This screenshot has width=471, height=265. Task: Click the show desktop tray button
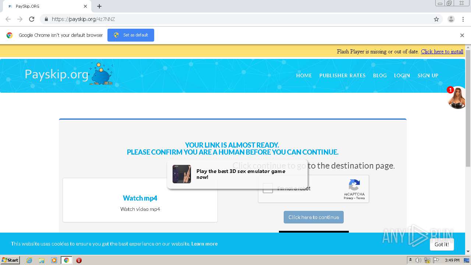(467, 260)
